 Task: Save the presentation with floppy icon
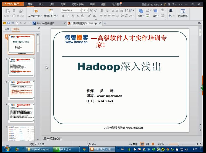point(9,23)
